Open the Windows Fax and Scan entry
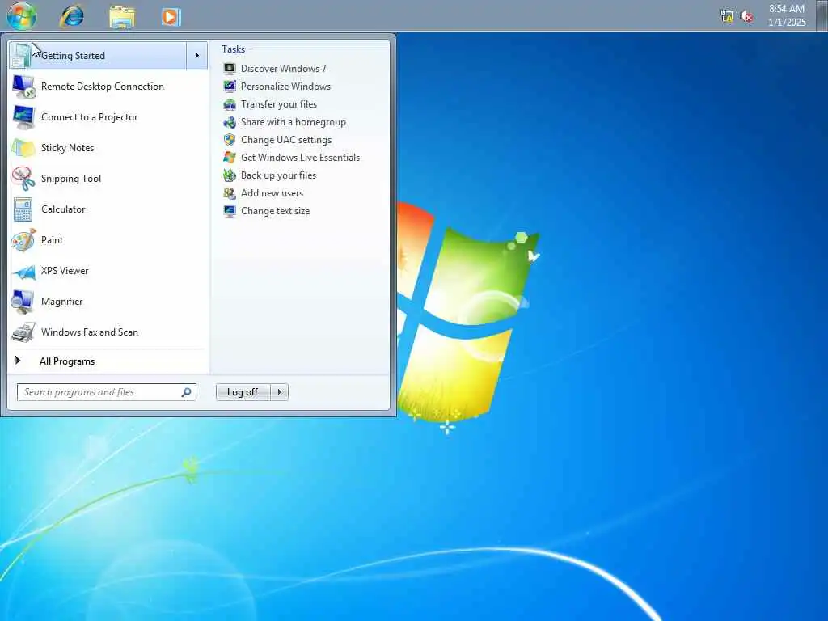The image size is (828, 621). point(108,332)
